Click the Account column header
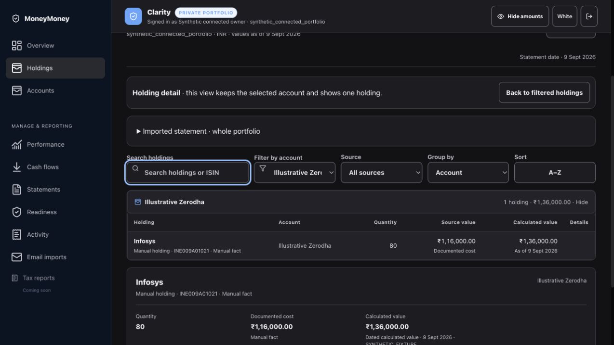Viewport: 614px width, 345px height. (289, 222)
